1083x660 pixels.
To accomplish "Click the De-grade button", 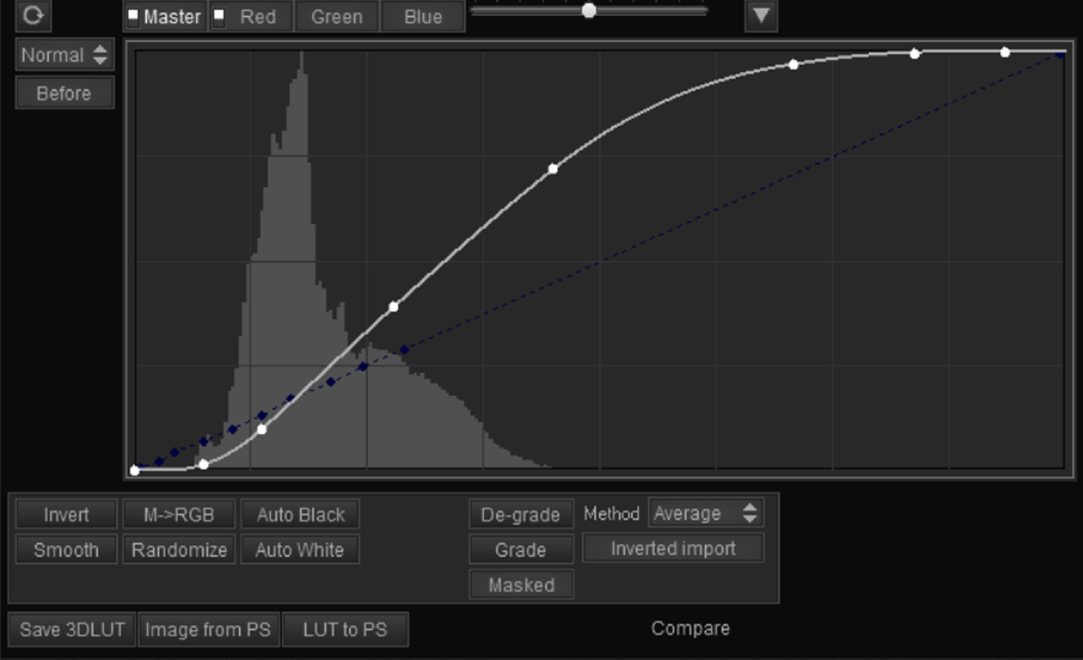I will pos(521,514).
